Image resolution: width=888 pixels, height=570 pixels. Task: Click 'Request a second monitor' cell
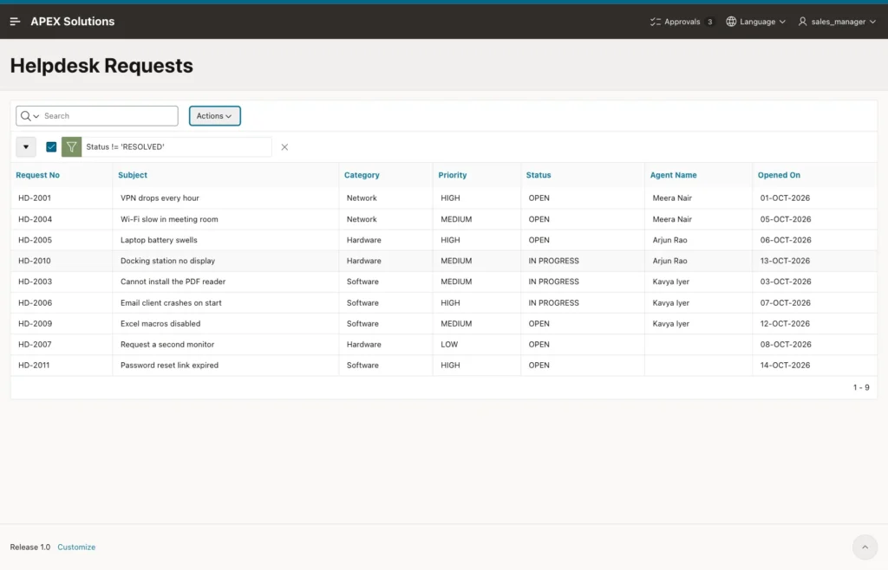225,345
